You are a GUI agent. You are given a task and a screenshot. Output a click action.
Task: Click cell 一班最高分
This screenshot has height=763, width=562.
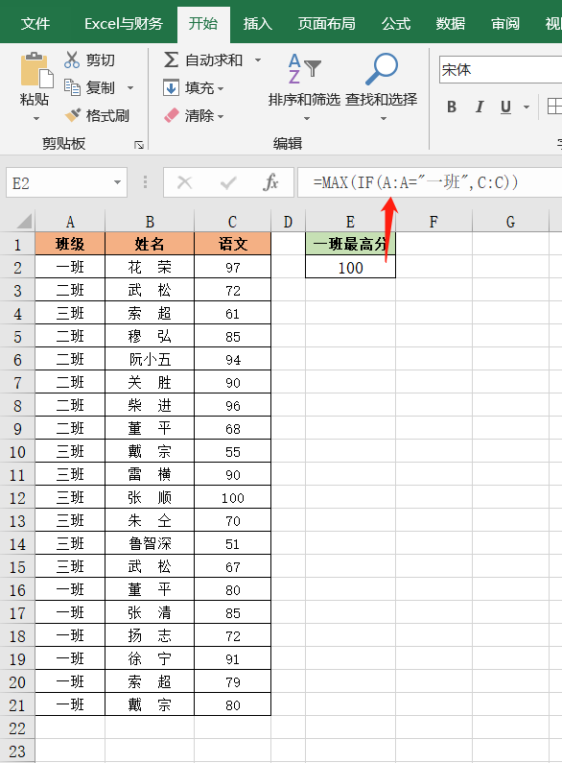coord(350,244)
